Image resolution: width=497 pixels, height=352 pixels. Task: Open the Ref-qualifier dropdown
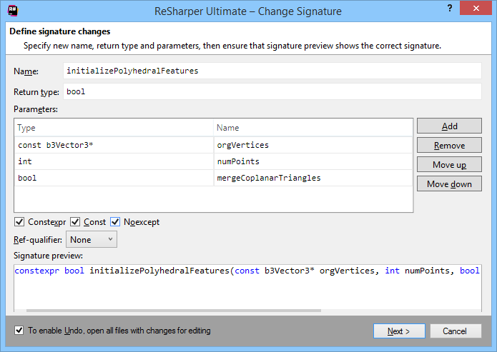[x=91, y=240]
